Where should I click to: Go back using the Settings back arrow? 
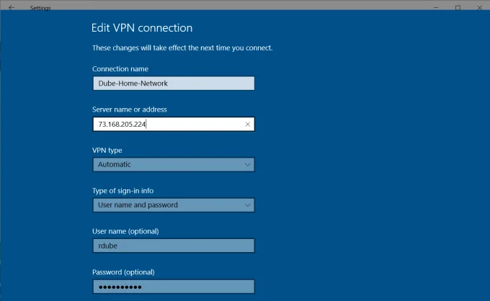click(x=12, y=7)
